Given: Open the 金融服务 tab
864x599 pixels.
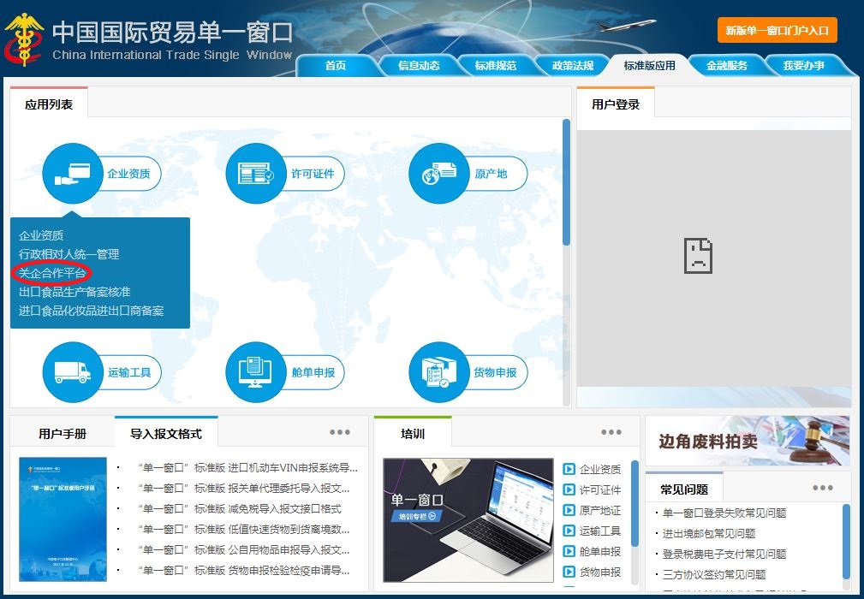Looking at the screenshot, I should (727, 66).
